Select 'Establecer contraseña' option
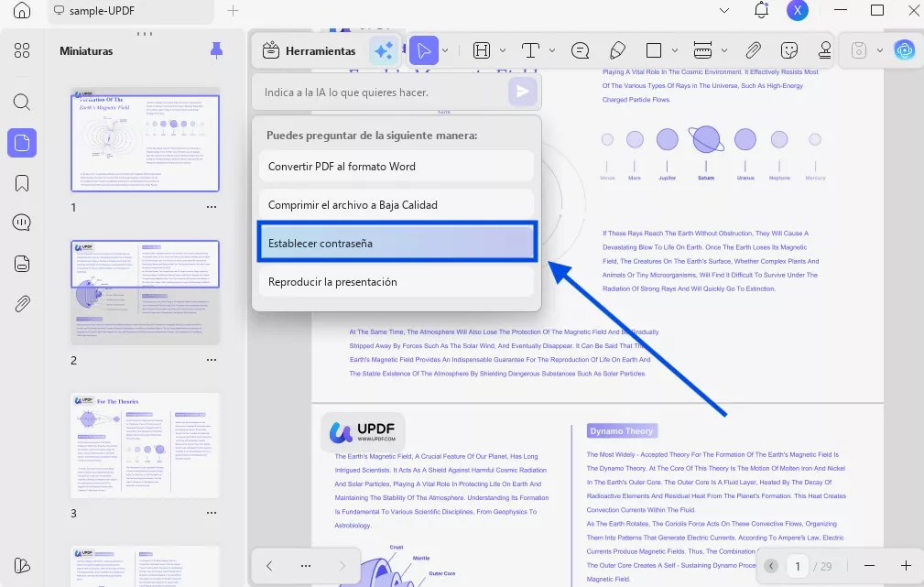The height and width of the screenshot is (587, 924). pos(396,244)
